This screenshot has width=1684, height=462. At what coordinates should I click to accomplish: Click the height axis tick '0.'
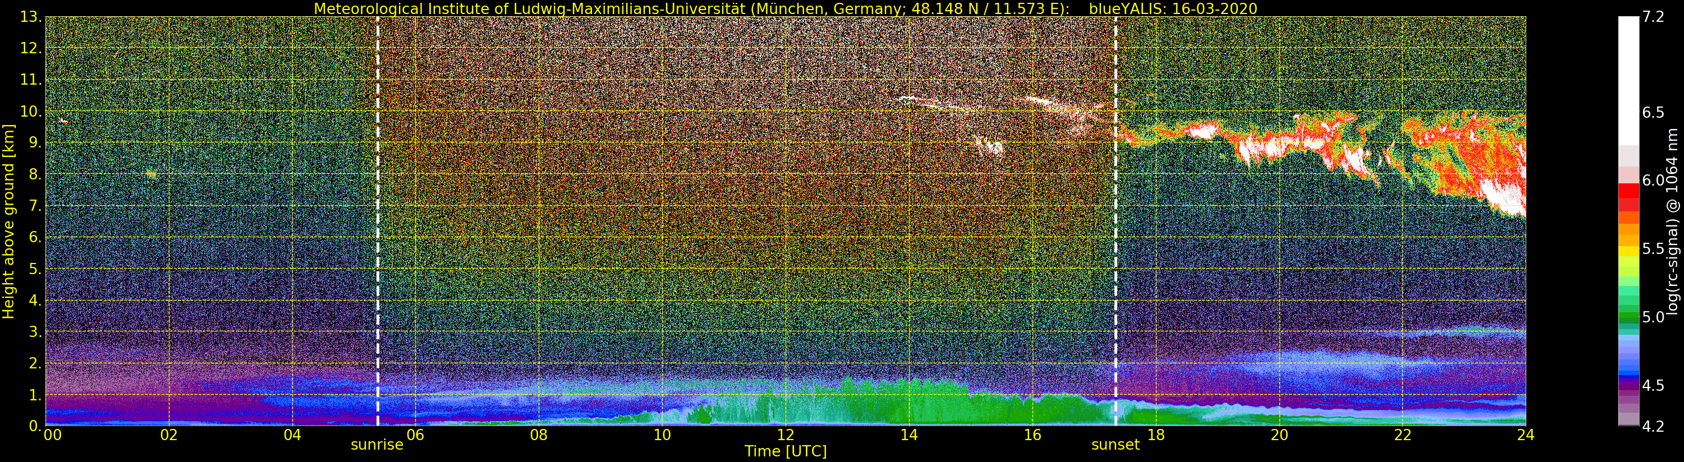click(35, 426)
